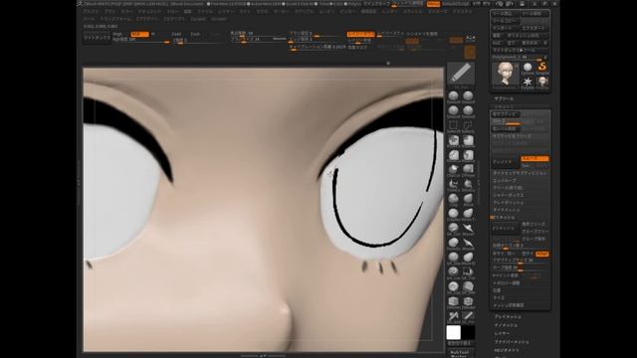Open the large head model tool thumbnail

coord(506,75)
